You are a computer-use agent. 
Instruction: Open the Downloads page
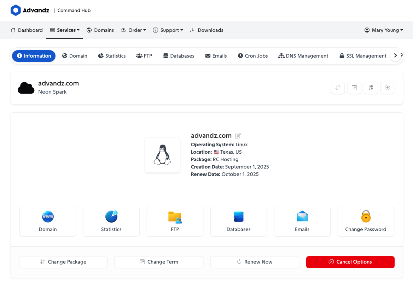click(x=207, y=30)
